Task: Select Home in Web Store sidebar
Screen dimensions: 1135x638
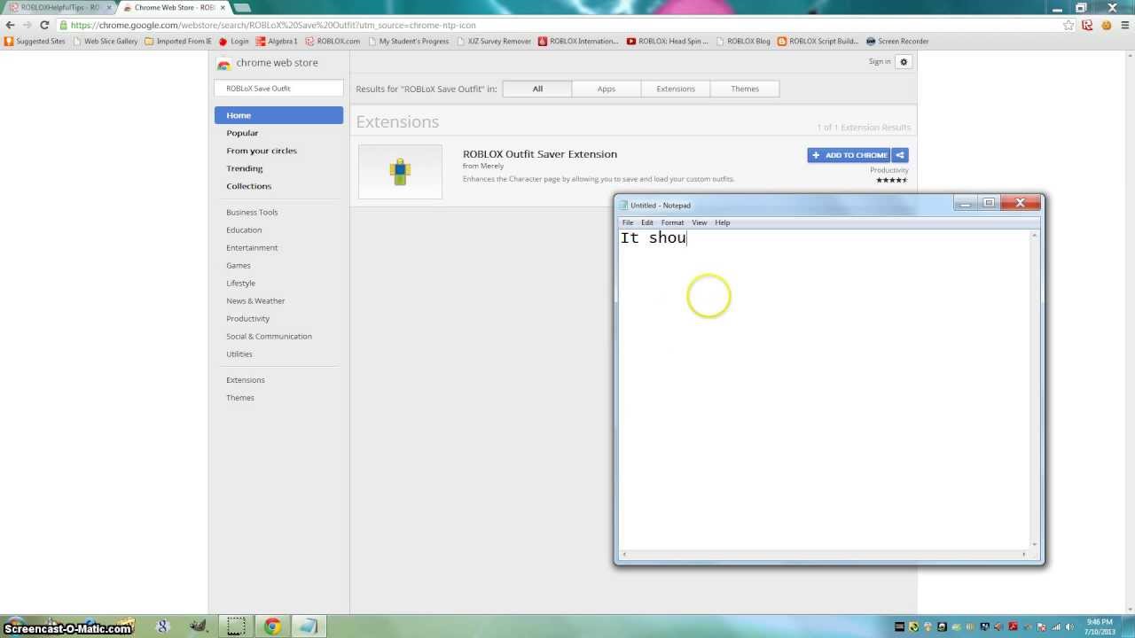Action: pos(278,115)
